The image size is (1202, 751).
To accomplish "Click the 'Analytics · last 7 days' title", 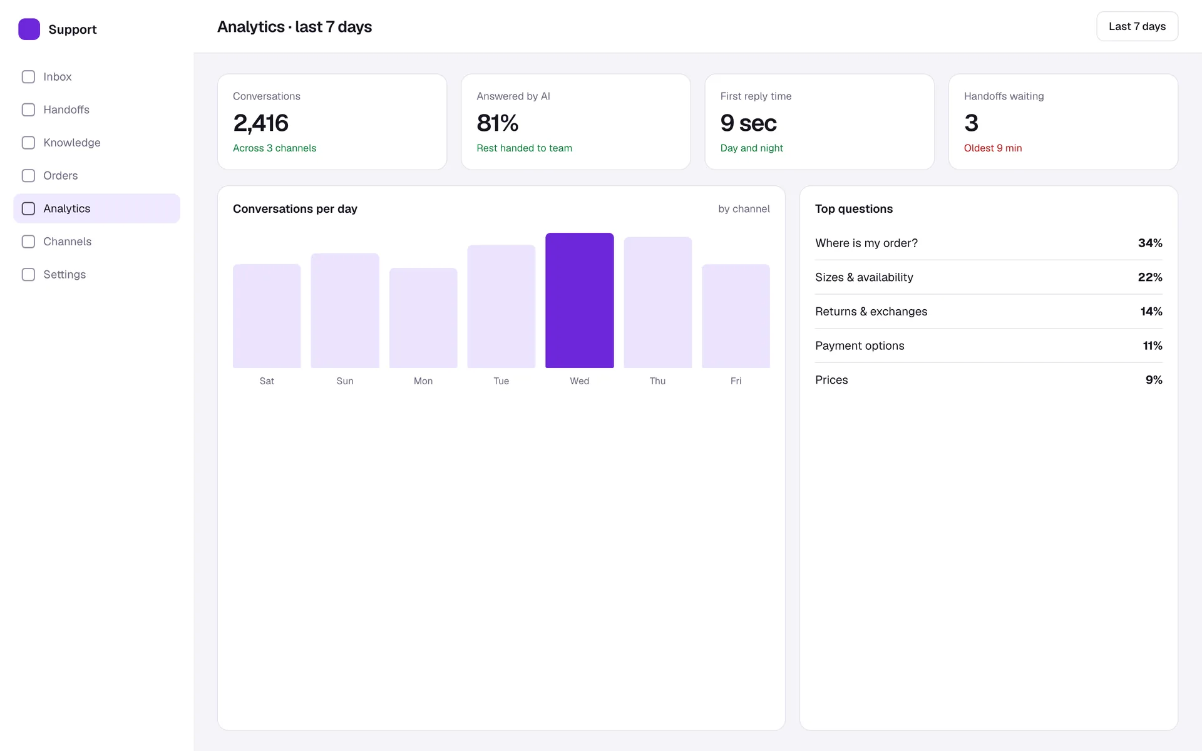I will [x=294, y=27].
